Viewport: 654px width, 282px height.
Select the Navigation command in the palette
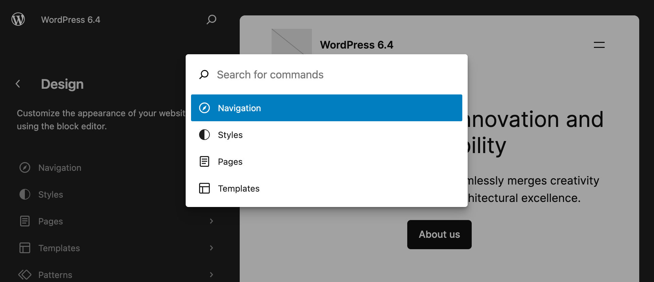pos(327,108)
